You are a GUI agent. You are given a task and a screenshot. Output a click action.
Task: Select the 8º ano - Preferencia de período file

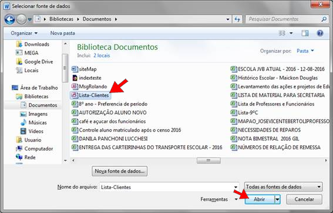[x=110, y=104]
